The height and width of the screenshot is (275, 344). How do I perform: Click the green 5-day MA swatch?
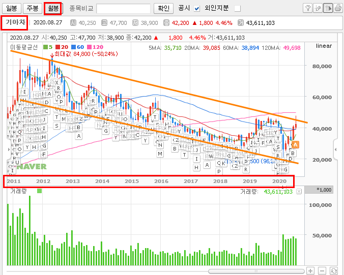(x=45, y=47)
